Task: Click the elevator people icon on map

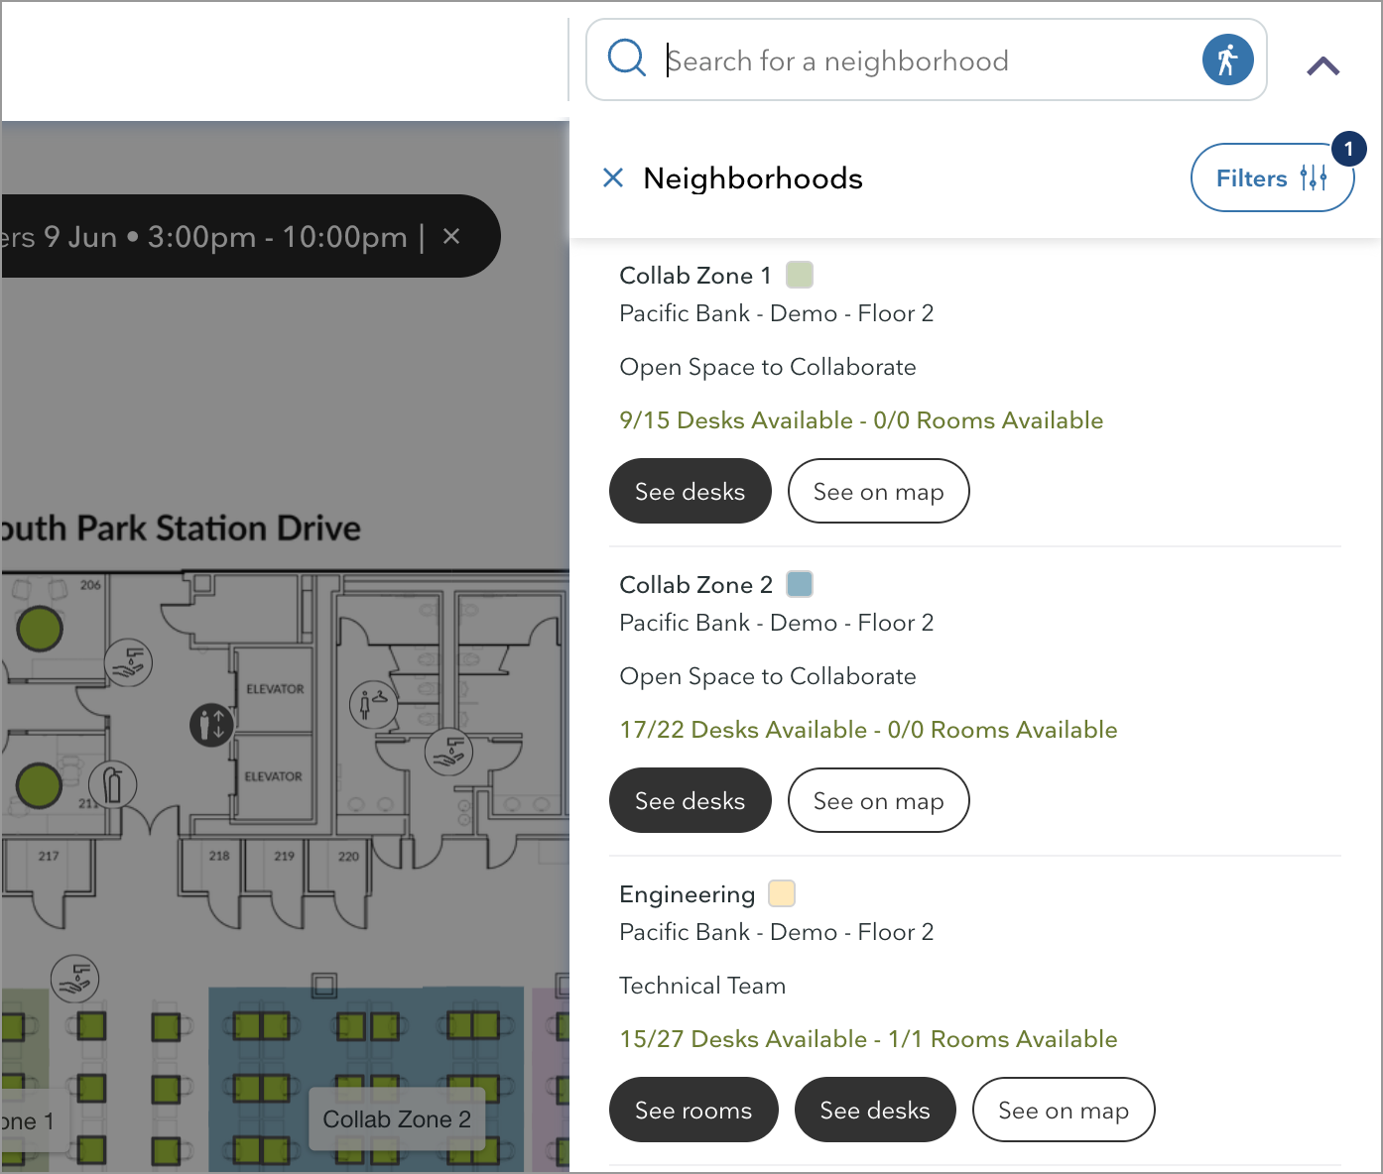Action: tap(211, 725)
